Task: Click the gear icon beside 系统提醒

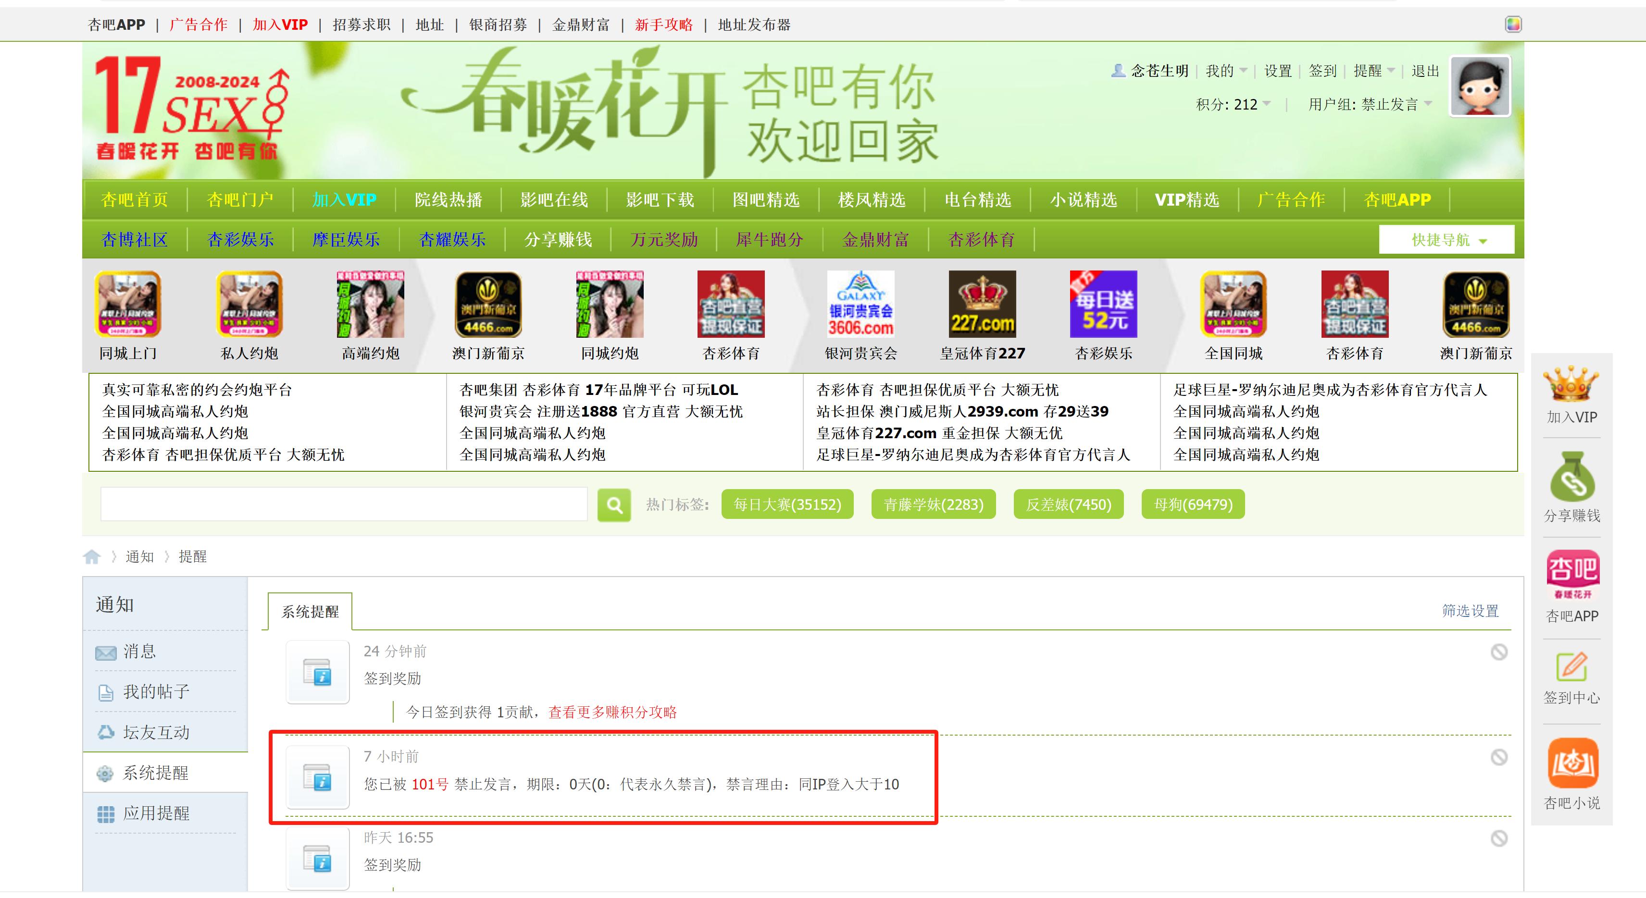Action: 105,774
